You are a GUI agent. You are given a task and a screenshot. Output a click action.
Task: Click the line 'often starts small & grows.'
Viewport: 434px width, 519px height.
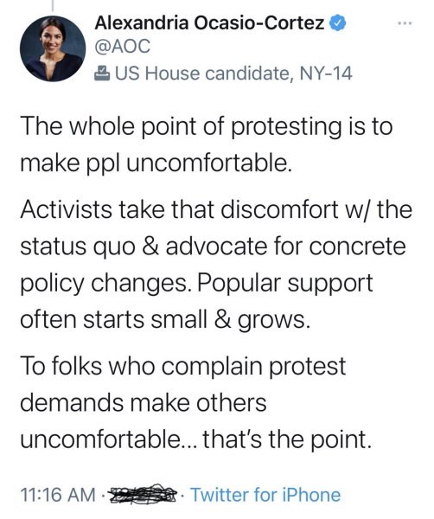coord(165,321)
